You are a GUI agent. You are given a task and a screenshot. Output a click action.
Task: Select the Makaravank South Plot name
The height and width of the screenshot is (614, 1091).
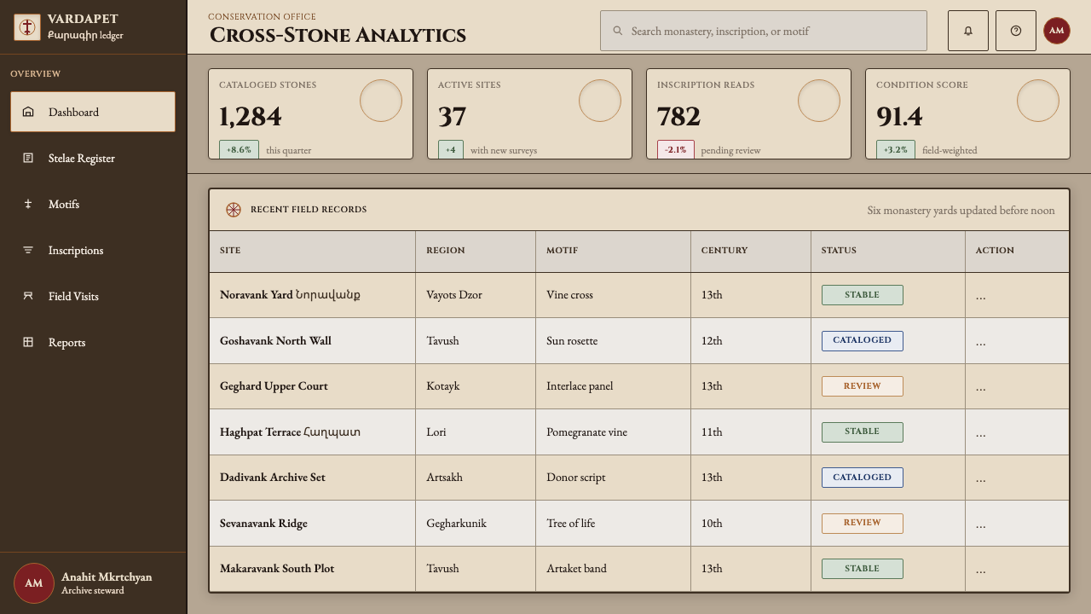pos(277,569)
